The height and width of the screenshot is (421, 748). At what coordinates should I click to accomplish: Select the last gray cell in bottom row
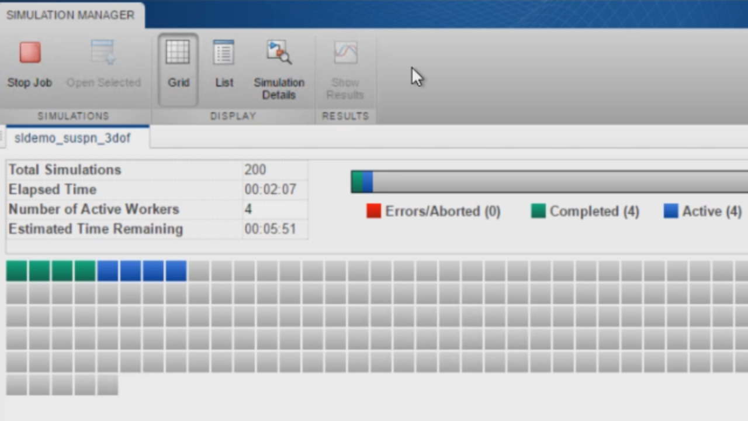point(108,385)
